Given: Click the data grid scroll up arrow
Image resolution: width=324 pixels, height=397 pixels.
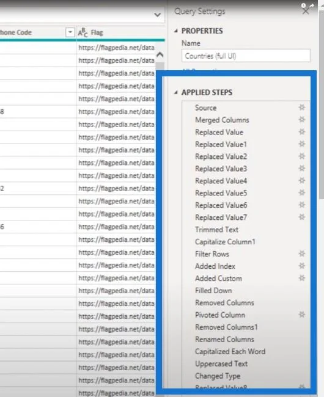Looking at the screenshot, I should (160, 55).
